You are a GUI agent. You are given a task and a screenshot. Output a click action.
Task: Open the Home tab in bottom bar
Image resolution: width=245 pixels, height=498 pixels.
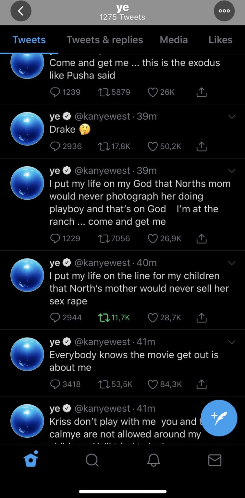(31, 459)
